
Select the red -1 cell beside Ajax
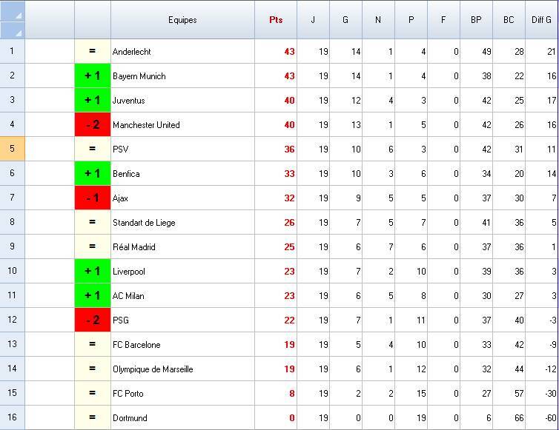[x=93, y=198]
